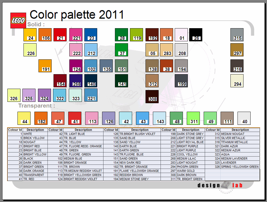The height and width of the screenshot is (202, 267).
Task: Choose the transparent yellow swatch 44
Action: pyautogui.click(x=24, y=118)
